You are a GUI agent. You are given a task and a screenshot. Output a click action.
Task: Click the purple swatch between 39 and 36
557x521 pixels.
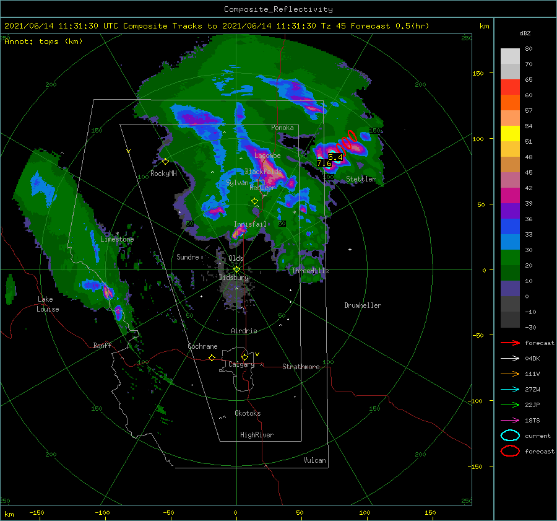[510, 211]
